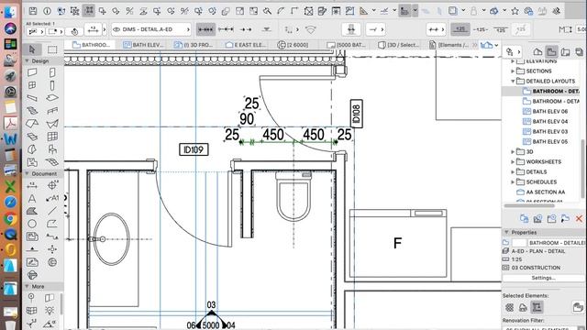Select the Shell tool
This screenshot has height=330, width=587.
coord(52,124)
